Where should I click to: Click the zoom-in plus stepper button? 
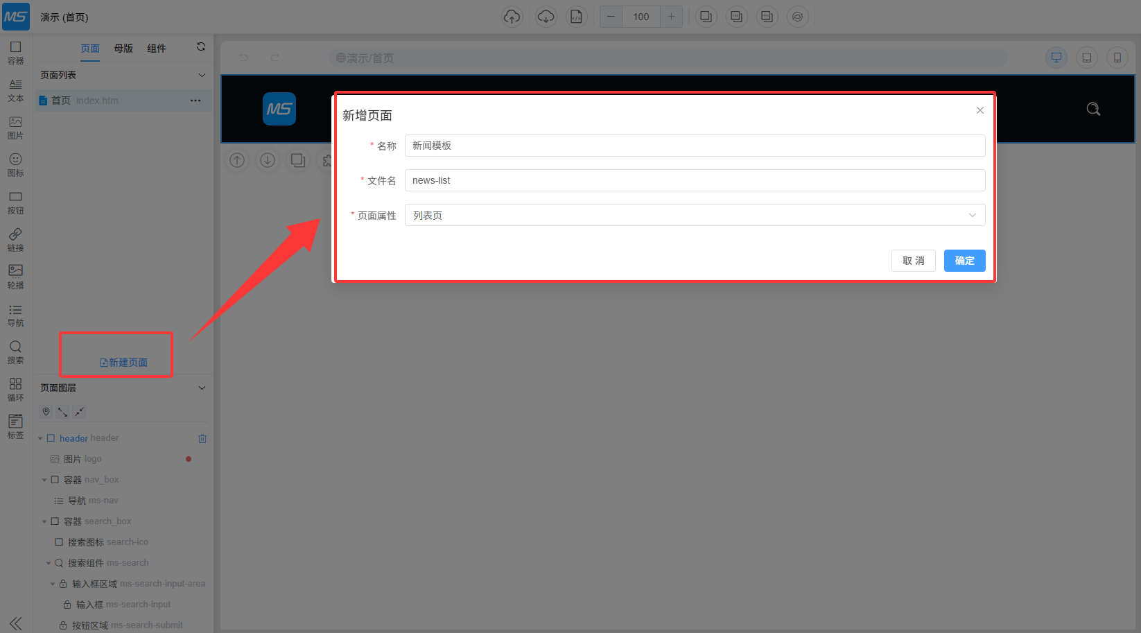click(x=671, y=17)
